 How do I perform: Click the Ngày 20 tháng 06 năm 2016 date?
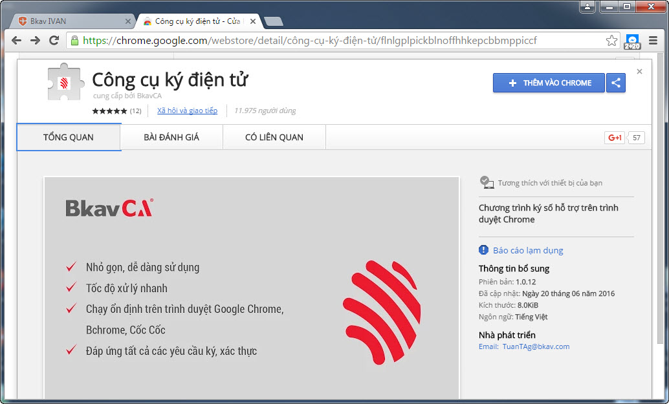pos(568,293)
